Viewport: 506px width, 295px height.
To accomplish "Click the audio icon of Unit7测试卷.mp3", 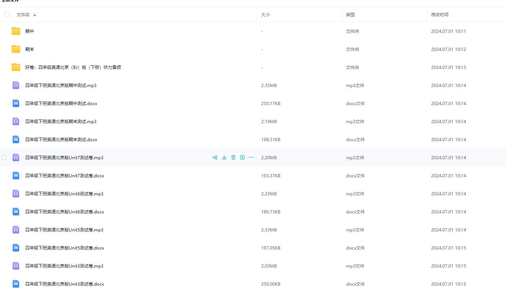I will point(16,157).
